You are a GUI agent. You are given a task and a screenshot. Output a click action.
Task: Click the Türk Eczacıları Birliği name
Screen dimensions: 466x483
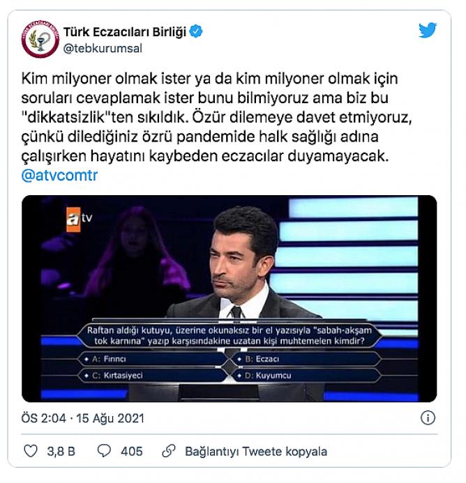[125, 32]
